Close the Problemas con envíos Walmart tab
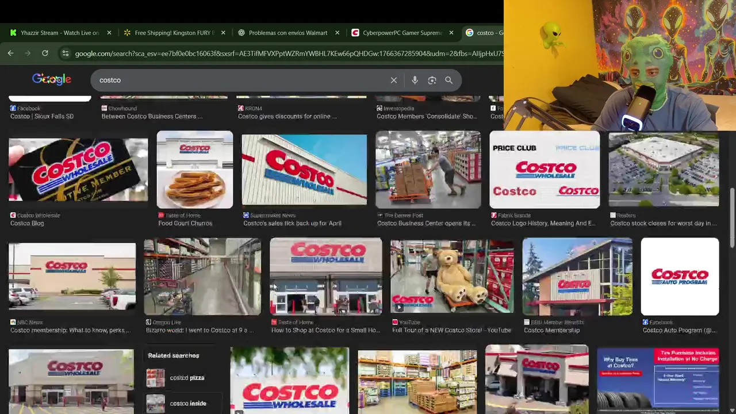The width and height of the screenshot is (736, 414). click(337, 33)
